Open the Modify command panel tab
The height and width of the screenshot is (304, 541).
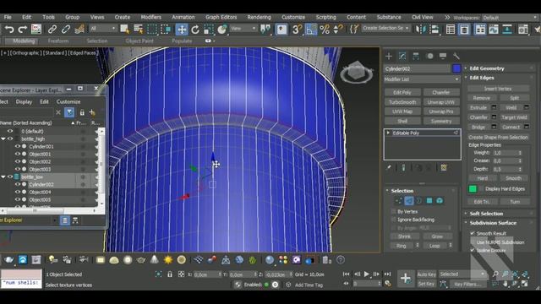402,56
